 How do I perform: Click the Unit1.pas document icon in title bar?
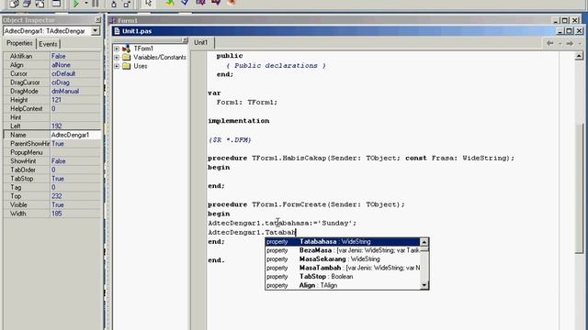tap(117, 31)
